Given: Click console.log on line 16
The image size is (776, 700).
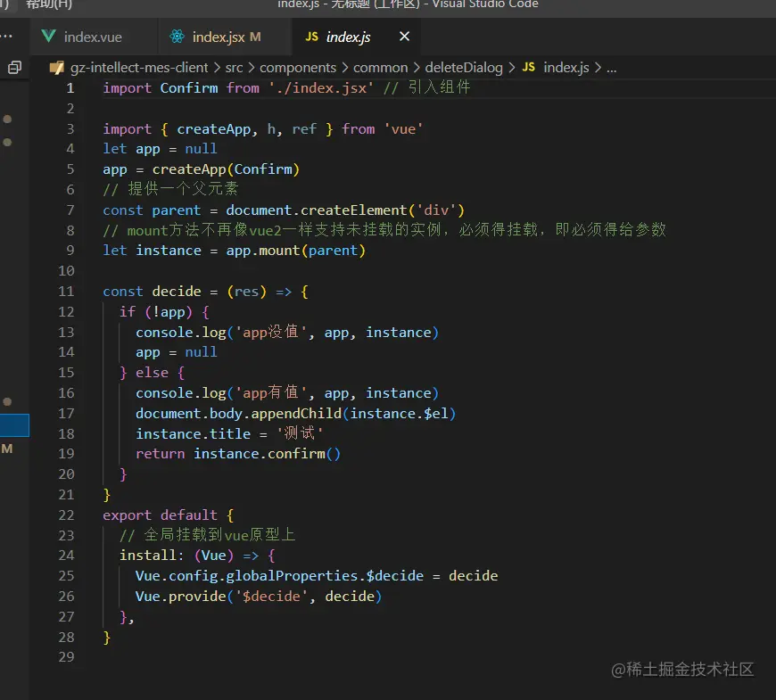Looking at the screenshot, I should [x=181, y=393].
